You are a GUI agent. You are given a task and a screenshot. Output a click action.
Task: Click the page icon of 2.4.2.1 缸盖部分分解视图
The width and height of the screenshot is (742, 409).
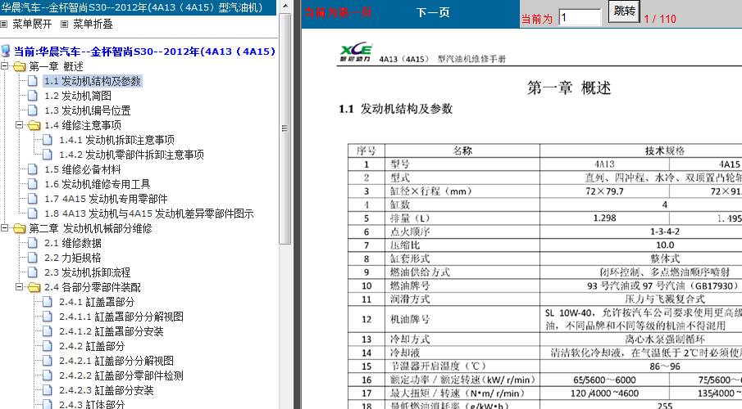pos(48,361)
